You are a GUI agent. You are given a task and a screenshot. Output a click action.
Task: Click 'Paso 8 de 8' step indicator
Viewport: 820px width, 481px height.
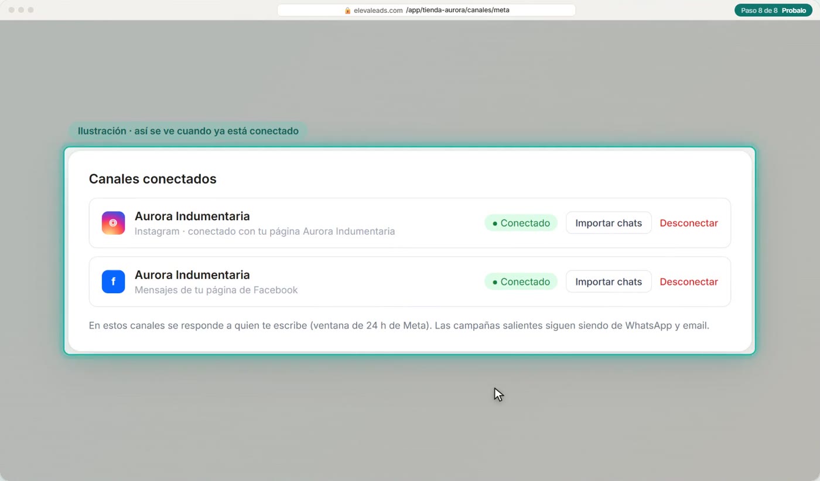[x=759, y=11]
